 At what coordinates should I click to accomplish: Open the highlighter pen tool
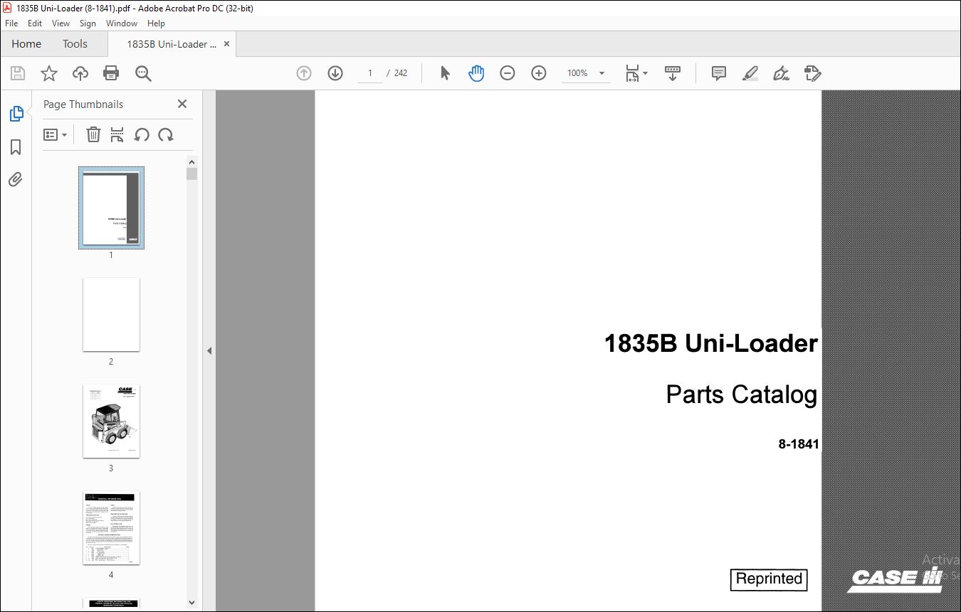[x=750, y=73]
